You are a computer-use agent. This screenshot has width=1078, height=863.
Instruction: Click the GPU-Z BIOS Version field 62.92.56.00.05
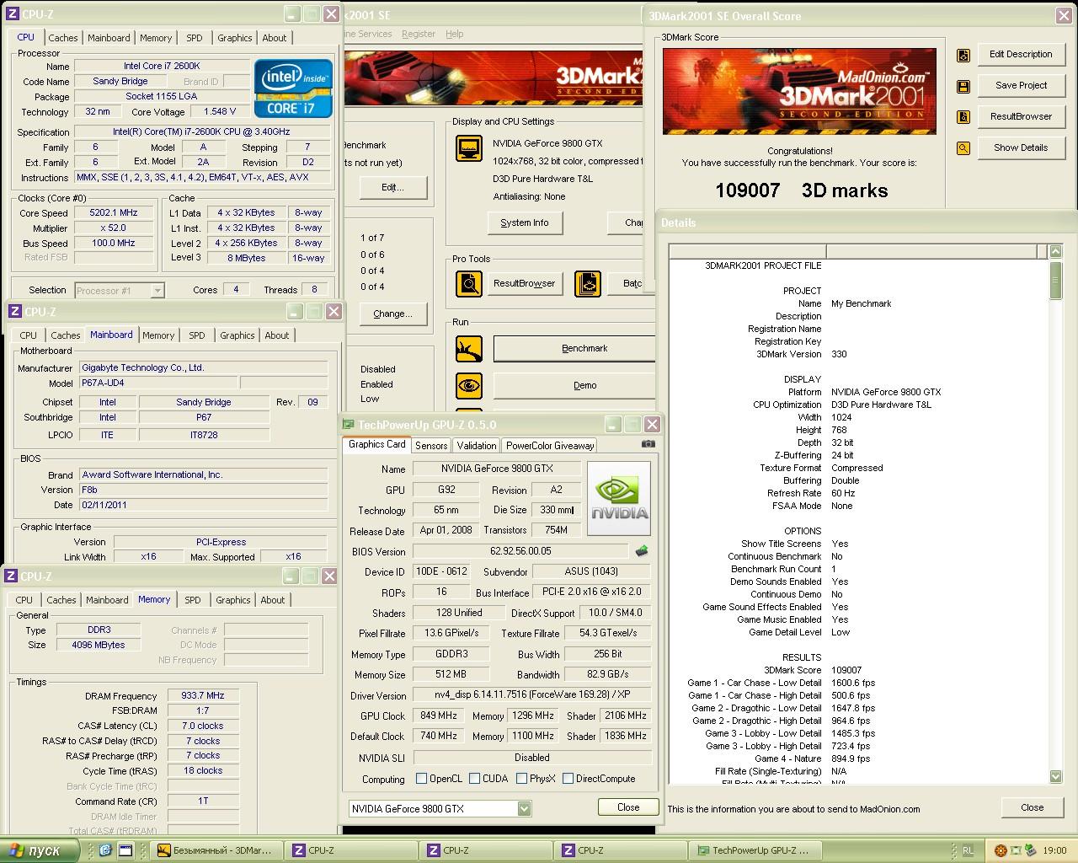click(x=520, y=551)
